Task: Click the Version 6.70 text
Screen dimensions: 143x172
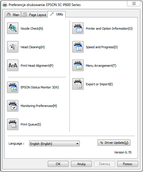Action: point(123,152)
